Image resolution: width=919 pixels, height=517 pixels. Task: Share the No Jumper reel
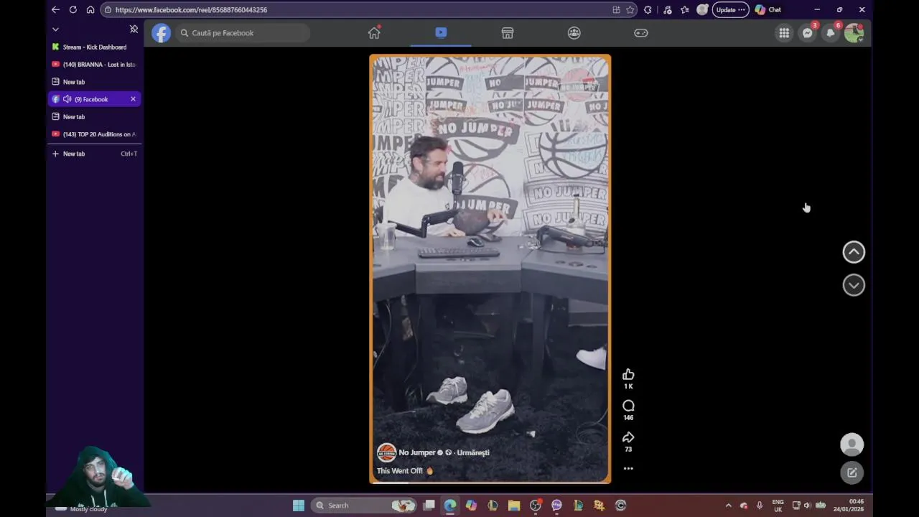pos(628,437)
